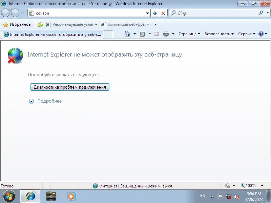Click the EN language indicator
Screen dimensions: 271x203
[203, 196]
